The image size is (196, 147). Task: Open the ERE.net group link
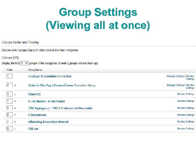tap(33, 129)
